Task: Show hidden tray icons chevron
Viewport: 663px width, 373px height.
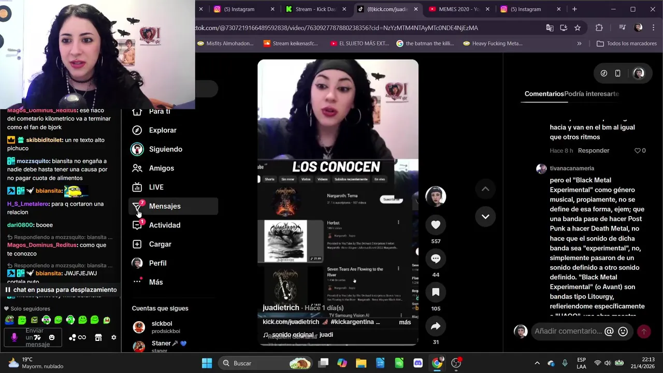Action: tap(537, 363)
